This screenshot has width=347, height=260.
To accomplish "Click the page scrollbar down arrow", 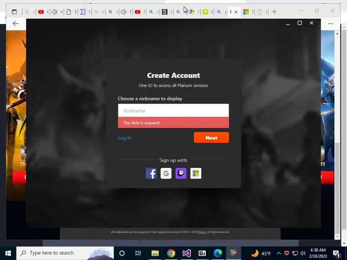I will coord(337,237).
